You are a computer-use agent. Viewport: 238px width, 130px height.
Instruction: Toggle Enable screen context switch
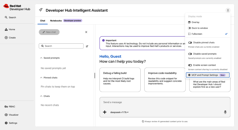(x=190, y=65)
